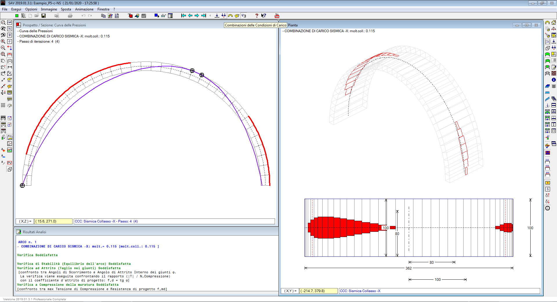This screenshot has height=302, width=557.
Task: Toggle the grid display icon
Action: click(x=3, y=105)
